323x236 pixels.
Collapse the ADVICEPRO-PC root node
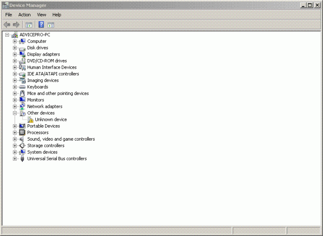(7, 35)
